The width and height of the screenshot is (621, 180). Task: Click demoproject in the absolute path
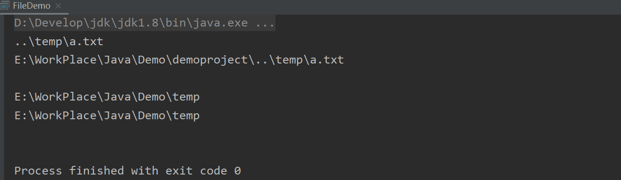210,60
